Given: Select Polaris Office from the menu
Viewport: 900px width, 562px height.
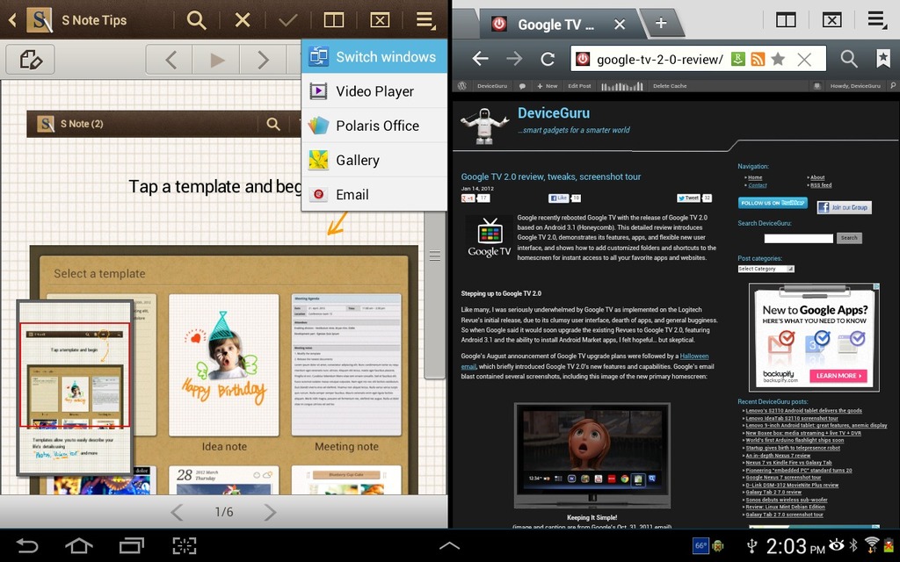Looking at the screenshot, I should pyautogui.click(x=374, y=126).
